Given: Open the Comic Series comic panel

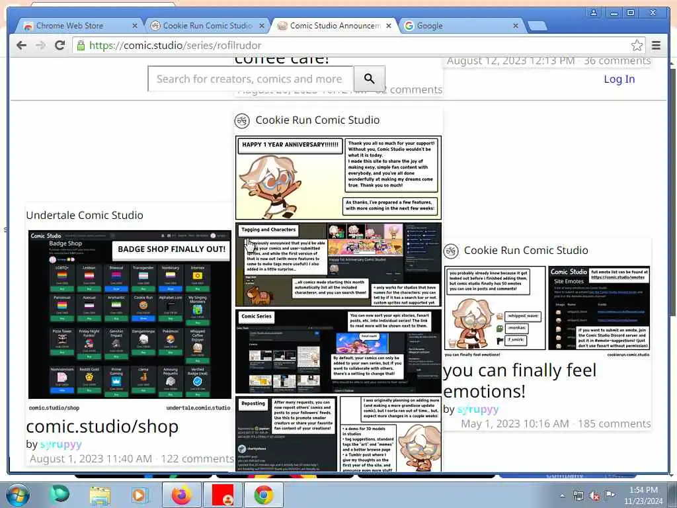Looking at the screenshot, I should point(338,351).
